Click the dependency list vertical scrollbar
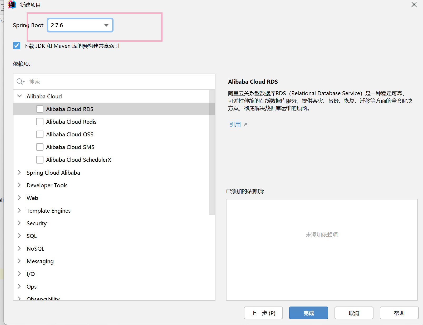This screenshot has height=325, width=423. 212,152
